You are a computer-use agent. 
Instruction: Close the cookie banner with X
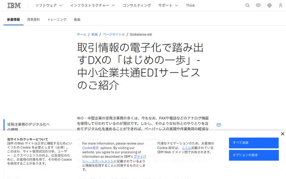tap(282, 134)
